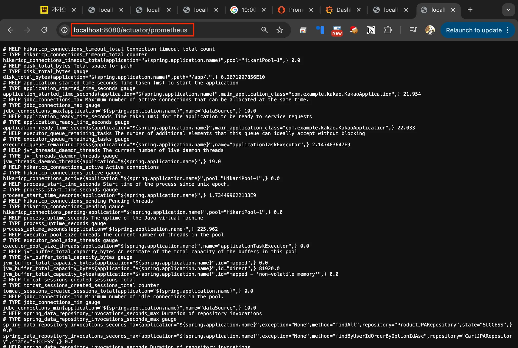This screenshot has height=348, width=518.
Task: Expand the tab search dropdown arrow
Action: (508, 10)
